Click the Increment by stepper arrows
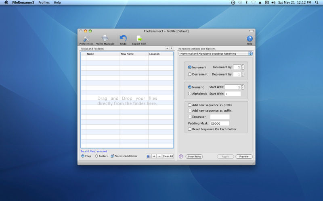The image size is (323, 201). [243, 67]
